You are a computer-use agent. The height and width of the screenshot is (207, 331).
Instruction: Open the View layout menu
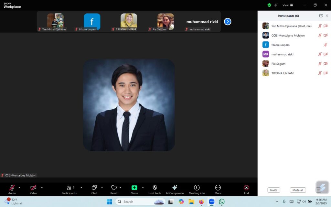pyautogui.click(x=287, y=5)
